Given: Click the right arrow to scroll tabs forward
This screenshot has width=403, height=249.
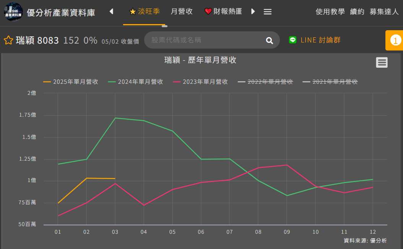Looking at the screenshot, I should [253, 11].
